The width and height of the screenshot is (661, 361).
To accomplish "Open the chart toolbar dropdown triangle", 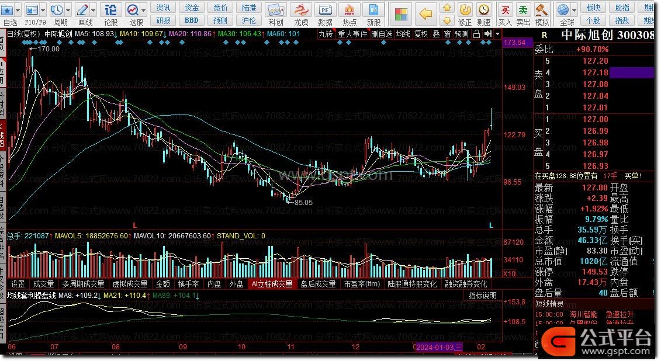I will pos(498,34).
